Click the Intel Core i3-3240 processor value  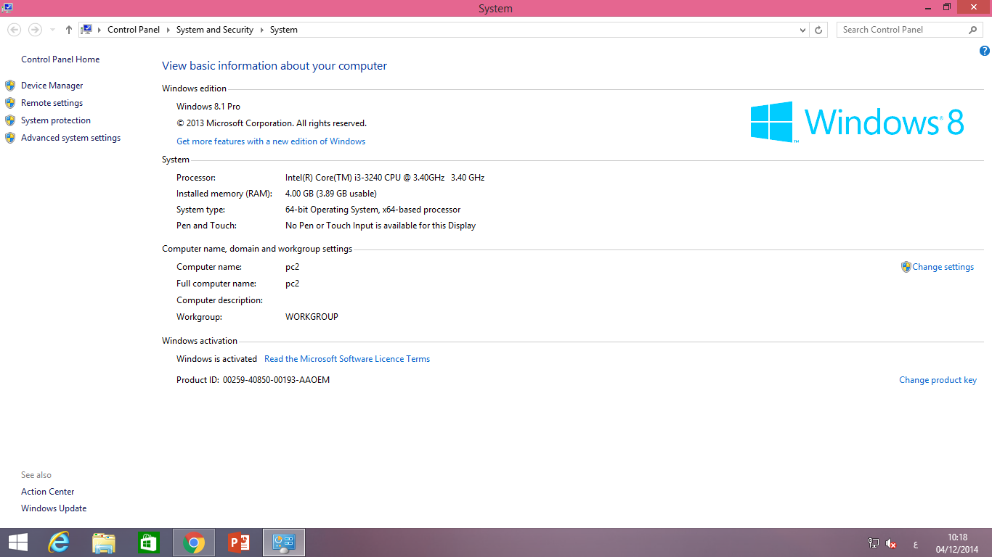coord(385,178)
